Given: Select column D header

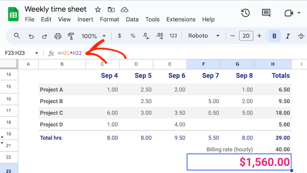Looking at the screenshot, I should [x=136, y=64].
